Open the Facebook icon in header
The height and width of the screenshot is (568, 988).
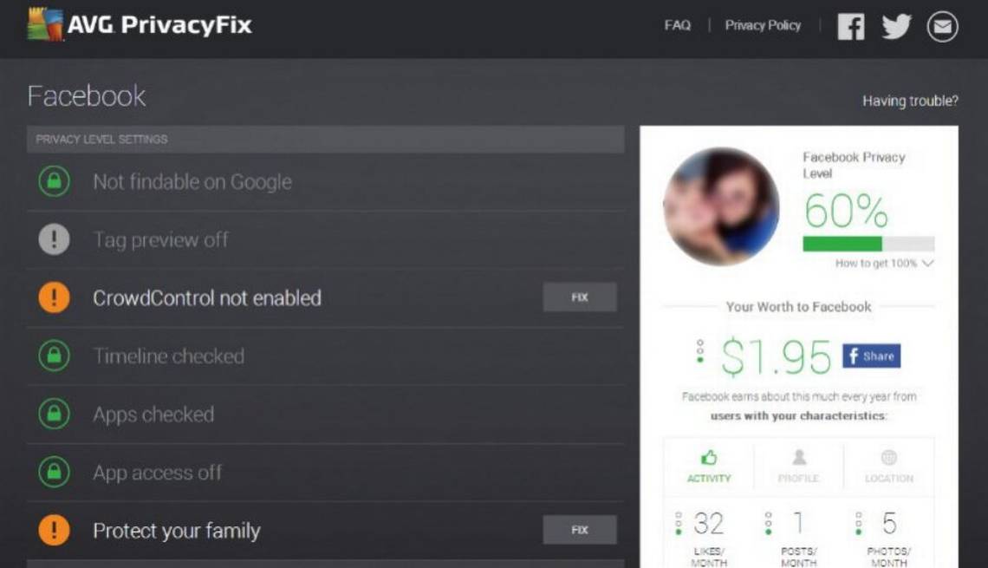(851, 27)
